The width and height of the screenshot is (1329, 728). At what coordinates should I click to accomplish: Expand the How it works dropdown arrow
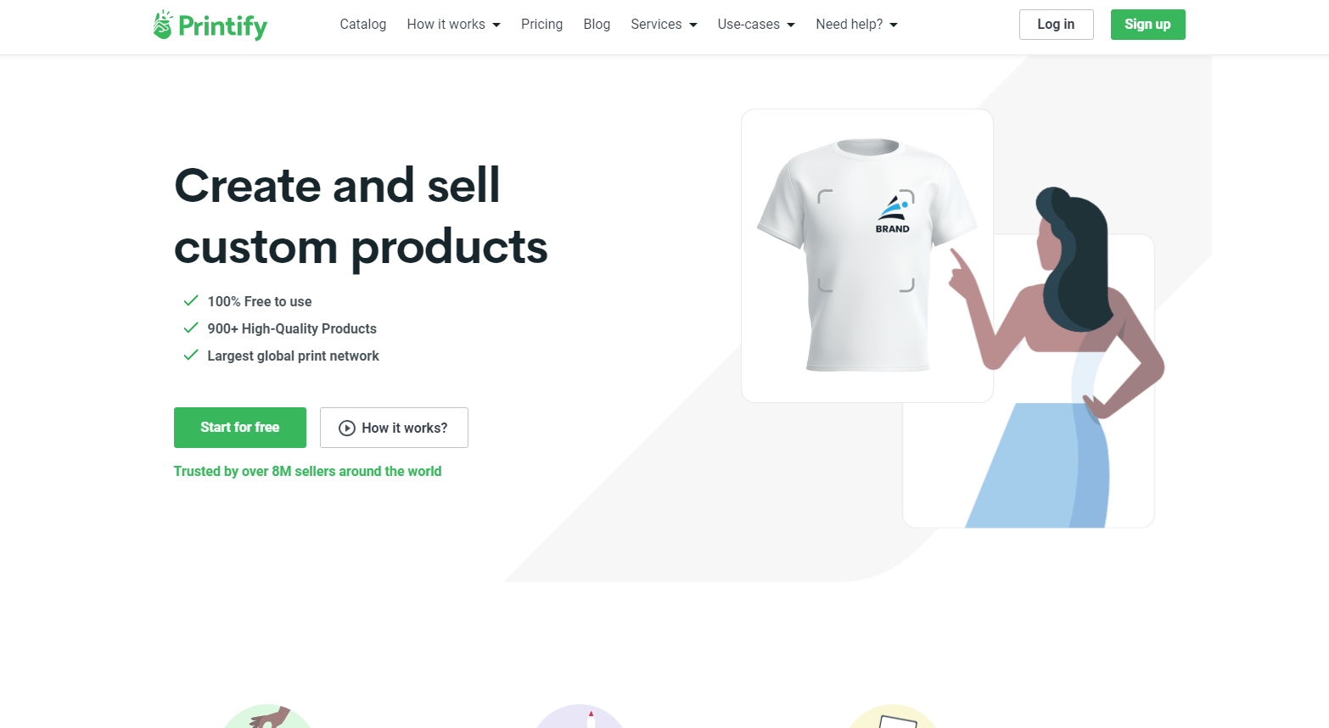pyautogui.click(x=496, y=25)
